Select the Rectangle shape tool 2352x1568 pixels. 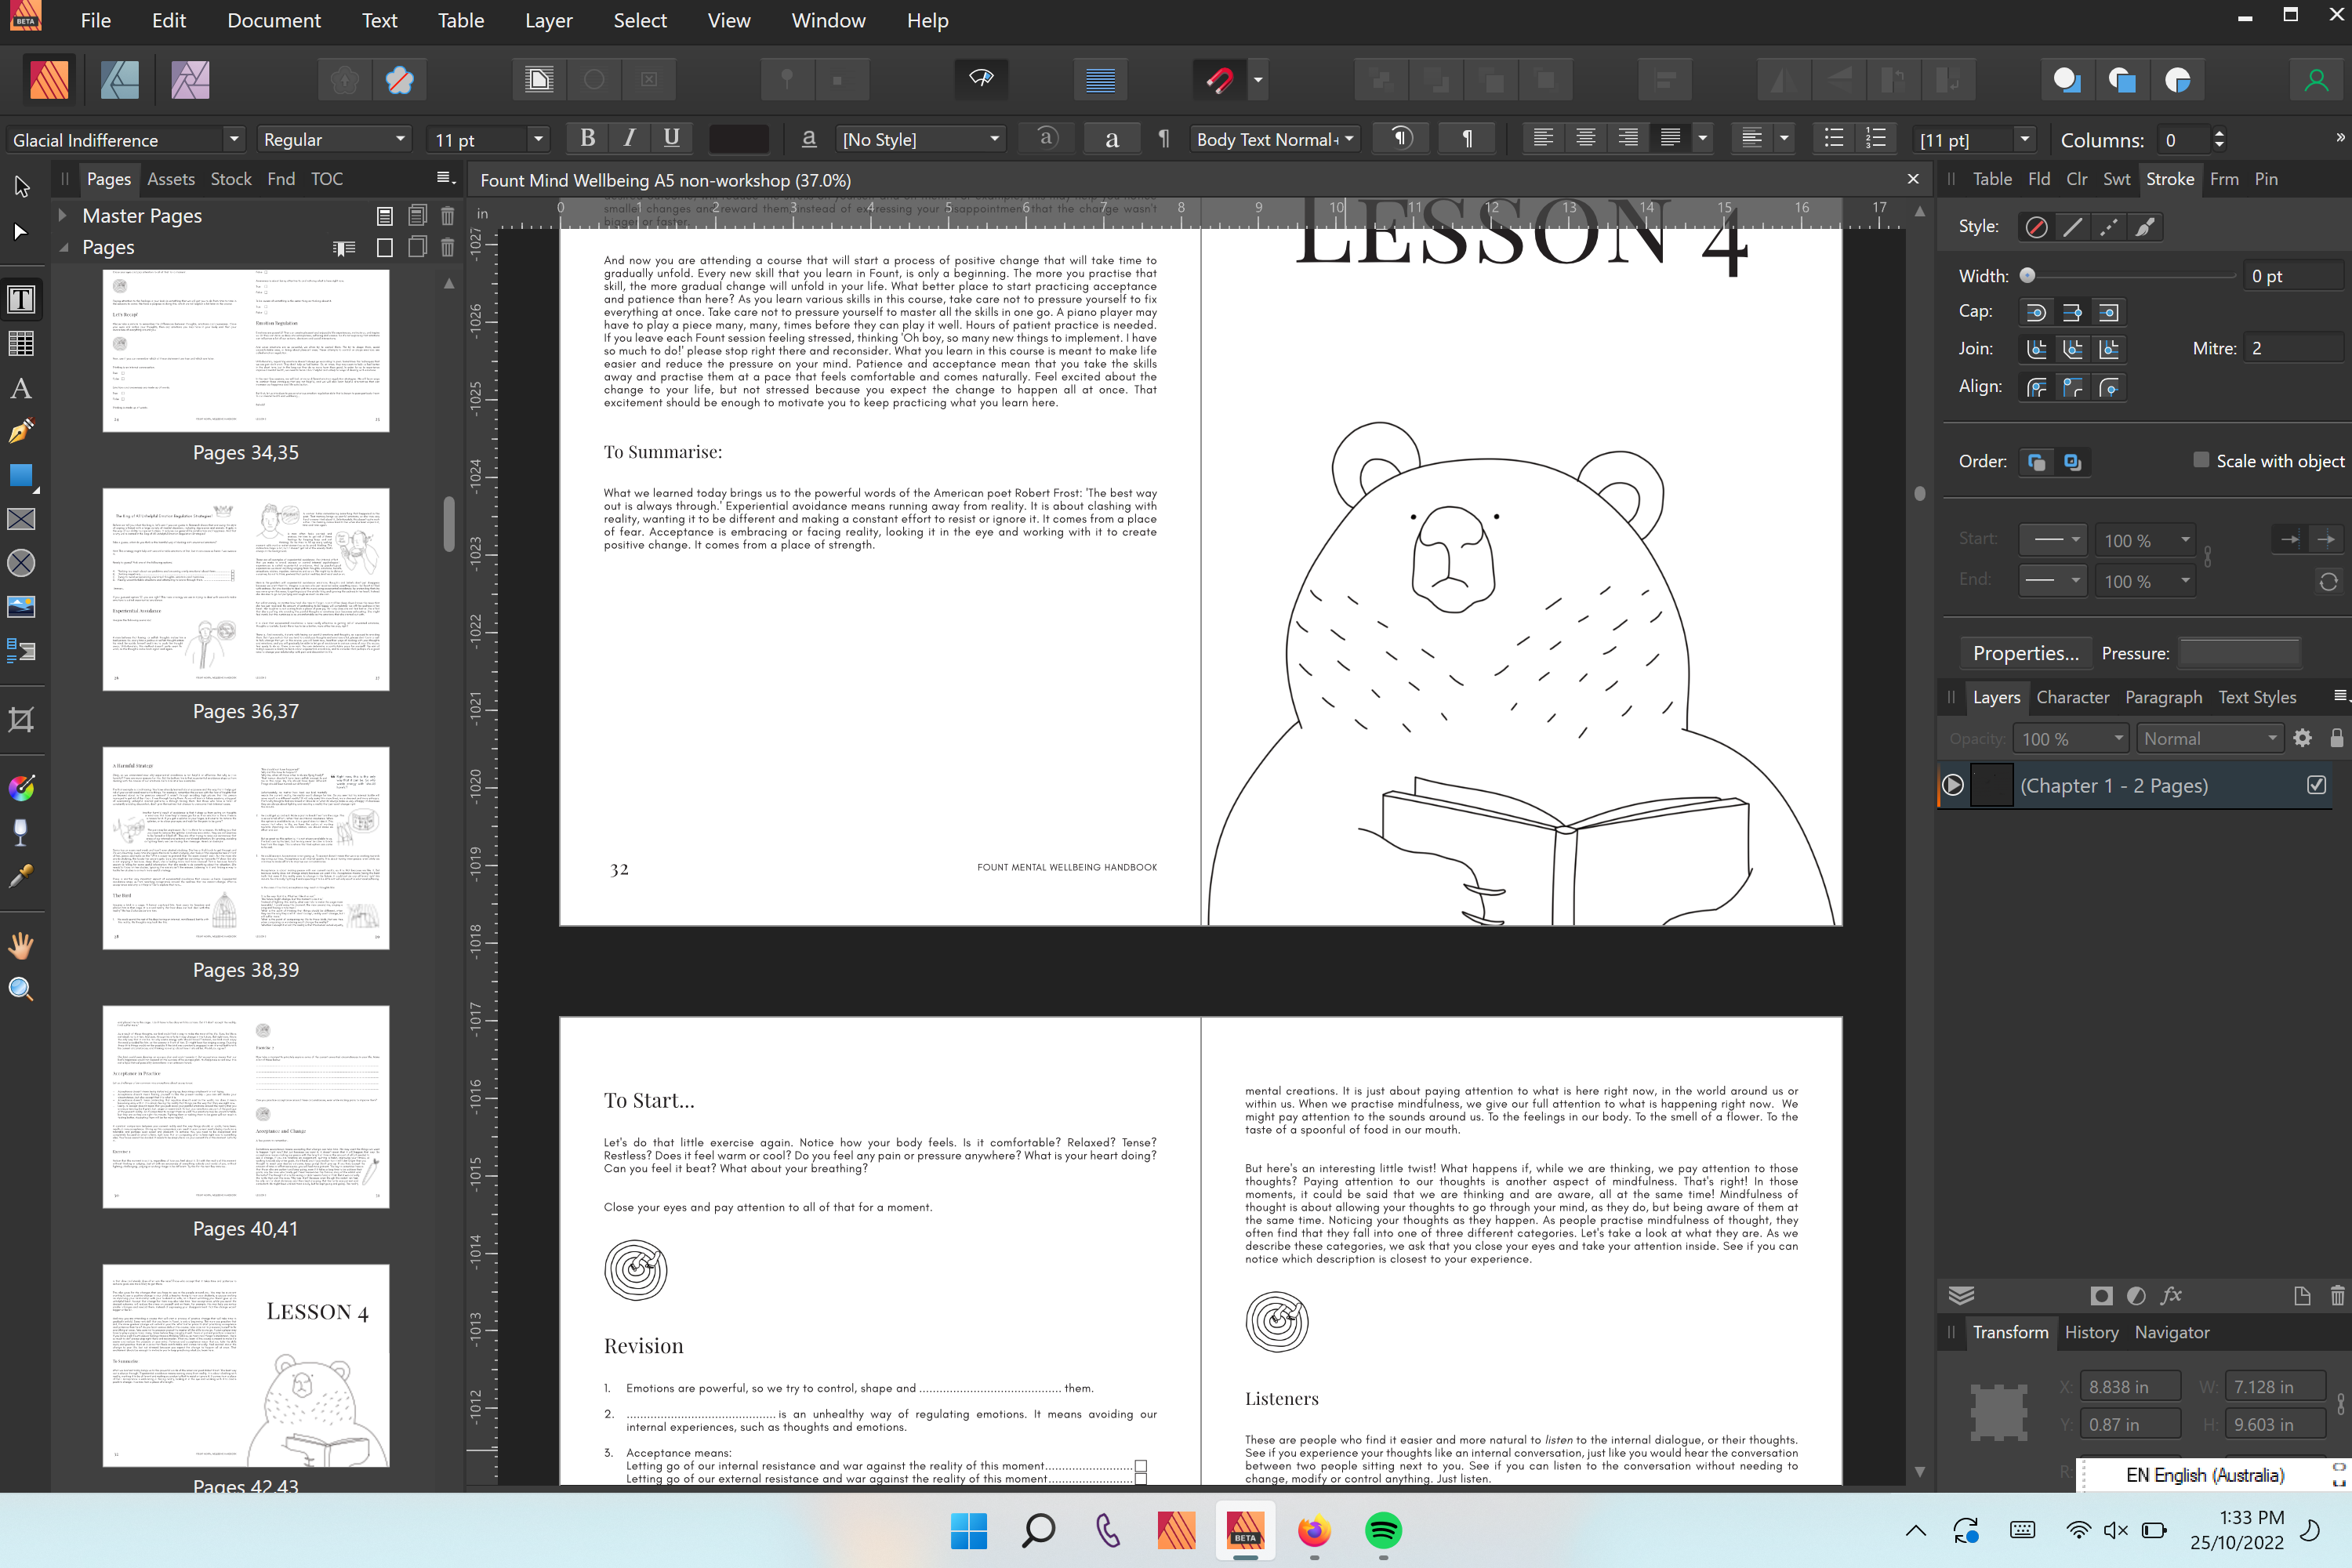click(21, 475)
